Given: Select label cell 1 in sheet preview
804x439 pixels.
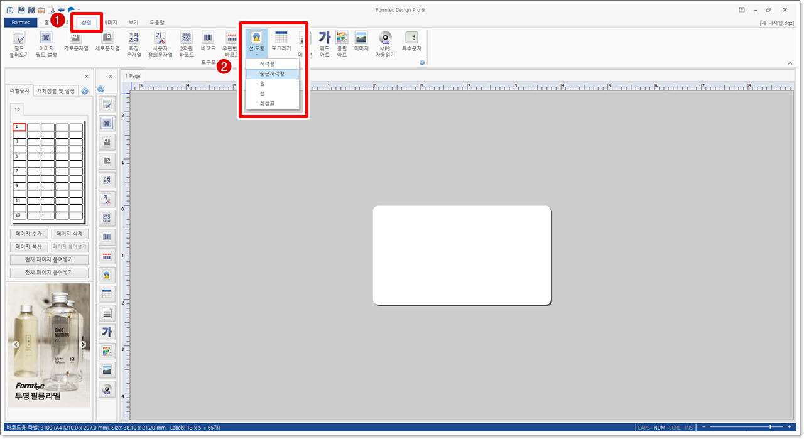Looking at the screenshot, I should (x=19, y=127).
